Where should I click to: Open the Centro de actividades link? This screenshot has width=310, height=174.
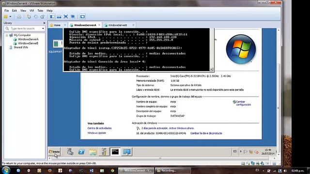coord(99,128)
